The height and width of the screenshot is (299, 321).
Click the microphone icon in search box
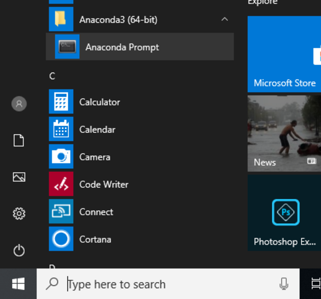(x=284, y=284)
